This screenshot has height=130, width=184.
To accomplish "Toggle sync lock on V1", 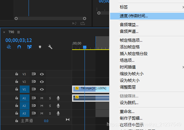I will tap(34, 89).
